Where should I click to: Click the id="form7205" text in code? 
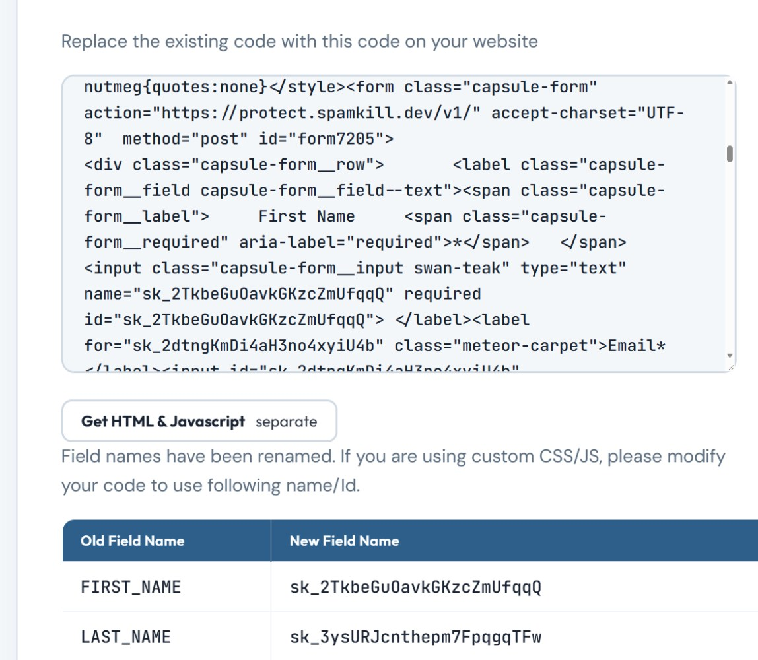pyautogui.click(x=321, y=139)
